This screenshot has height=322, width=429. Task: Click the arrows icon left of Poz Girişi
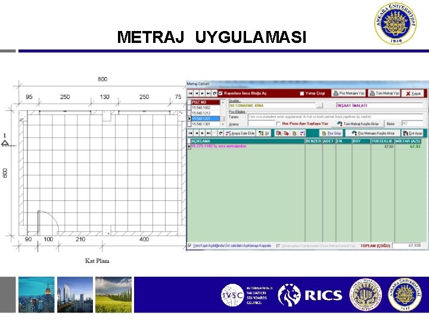click(x=302, y=133)
